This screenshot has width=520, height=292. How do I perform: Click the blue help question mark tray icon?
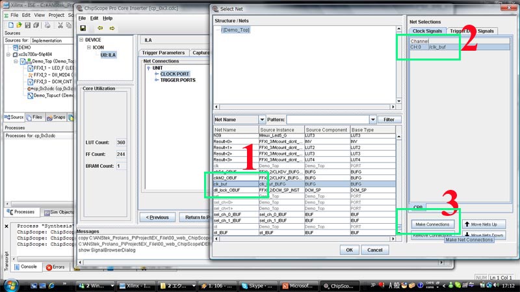click(420, 285)
